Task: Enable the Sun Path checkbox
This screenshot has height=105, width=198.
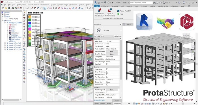Action: coord(107,64)
